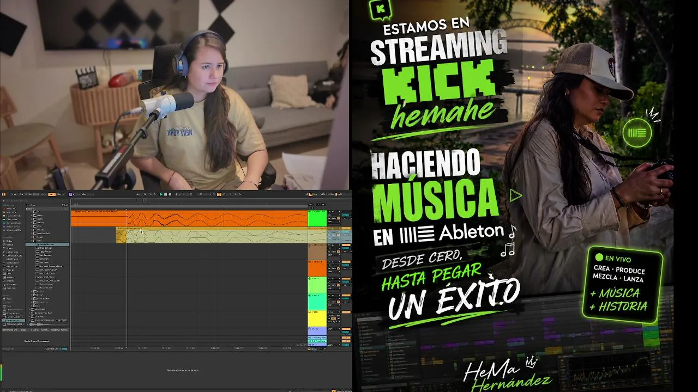Screen dimensions: 698x392
Task: Click the Max for Live category icon
Action: (x=4, y=266)
